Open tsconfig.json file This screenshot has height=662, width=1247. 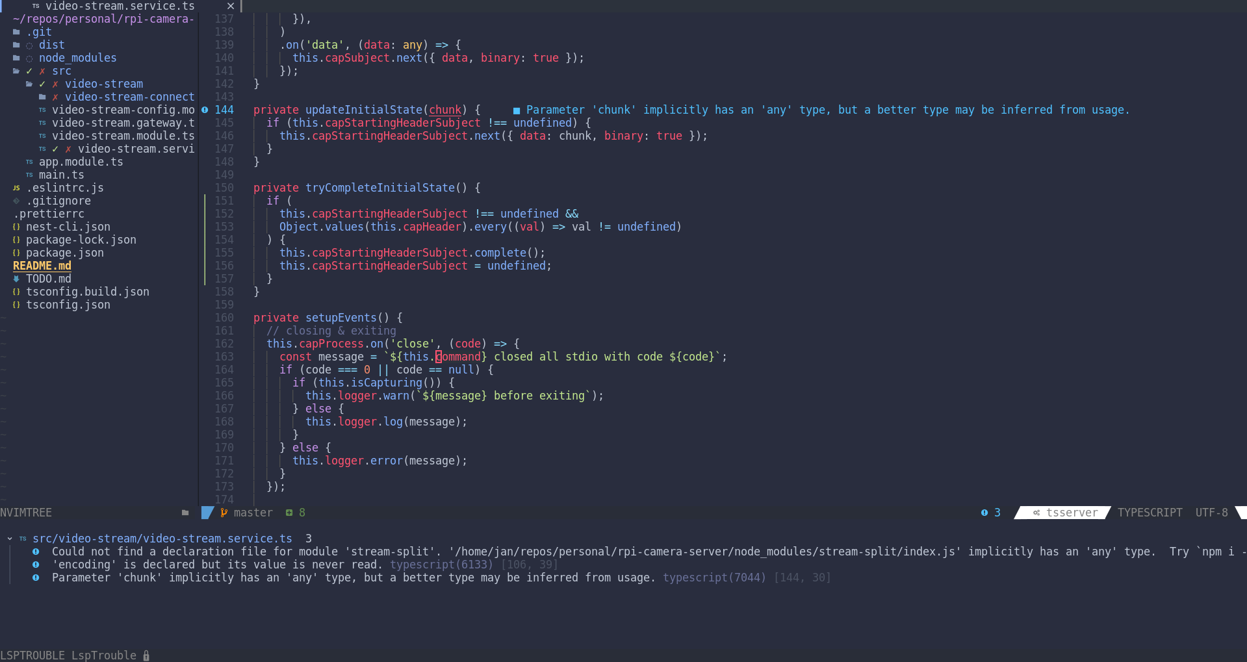pyautogui.click(x=68, y=305)
